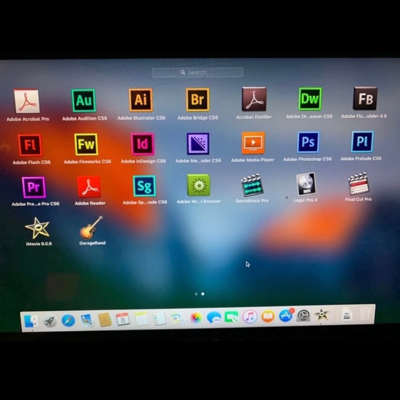Open the Adobe Illustrator CS6 app
Viewport: 400px width, 400px height.
click(140, 100)
